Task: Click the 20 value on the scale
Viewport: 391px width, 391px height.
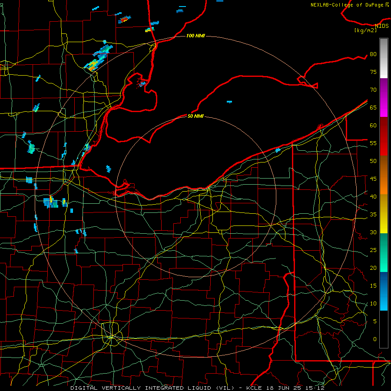Action: (373, 268)
